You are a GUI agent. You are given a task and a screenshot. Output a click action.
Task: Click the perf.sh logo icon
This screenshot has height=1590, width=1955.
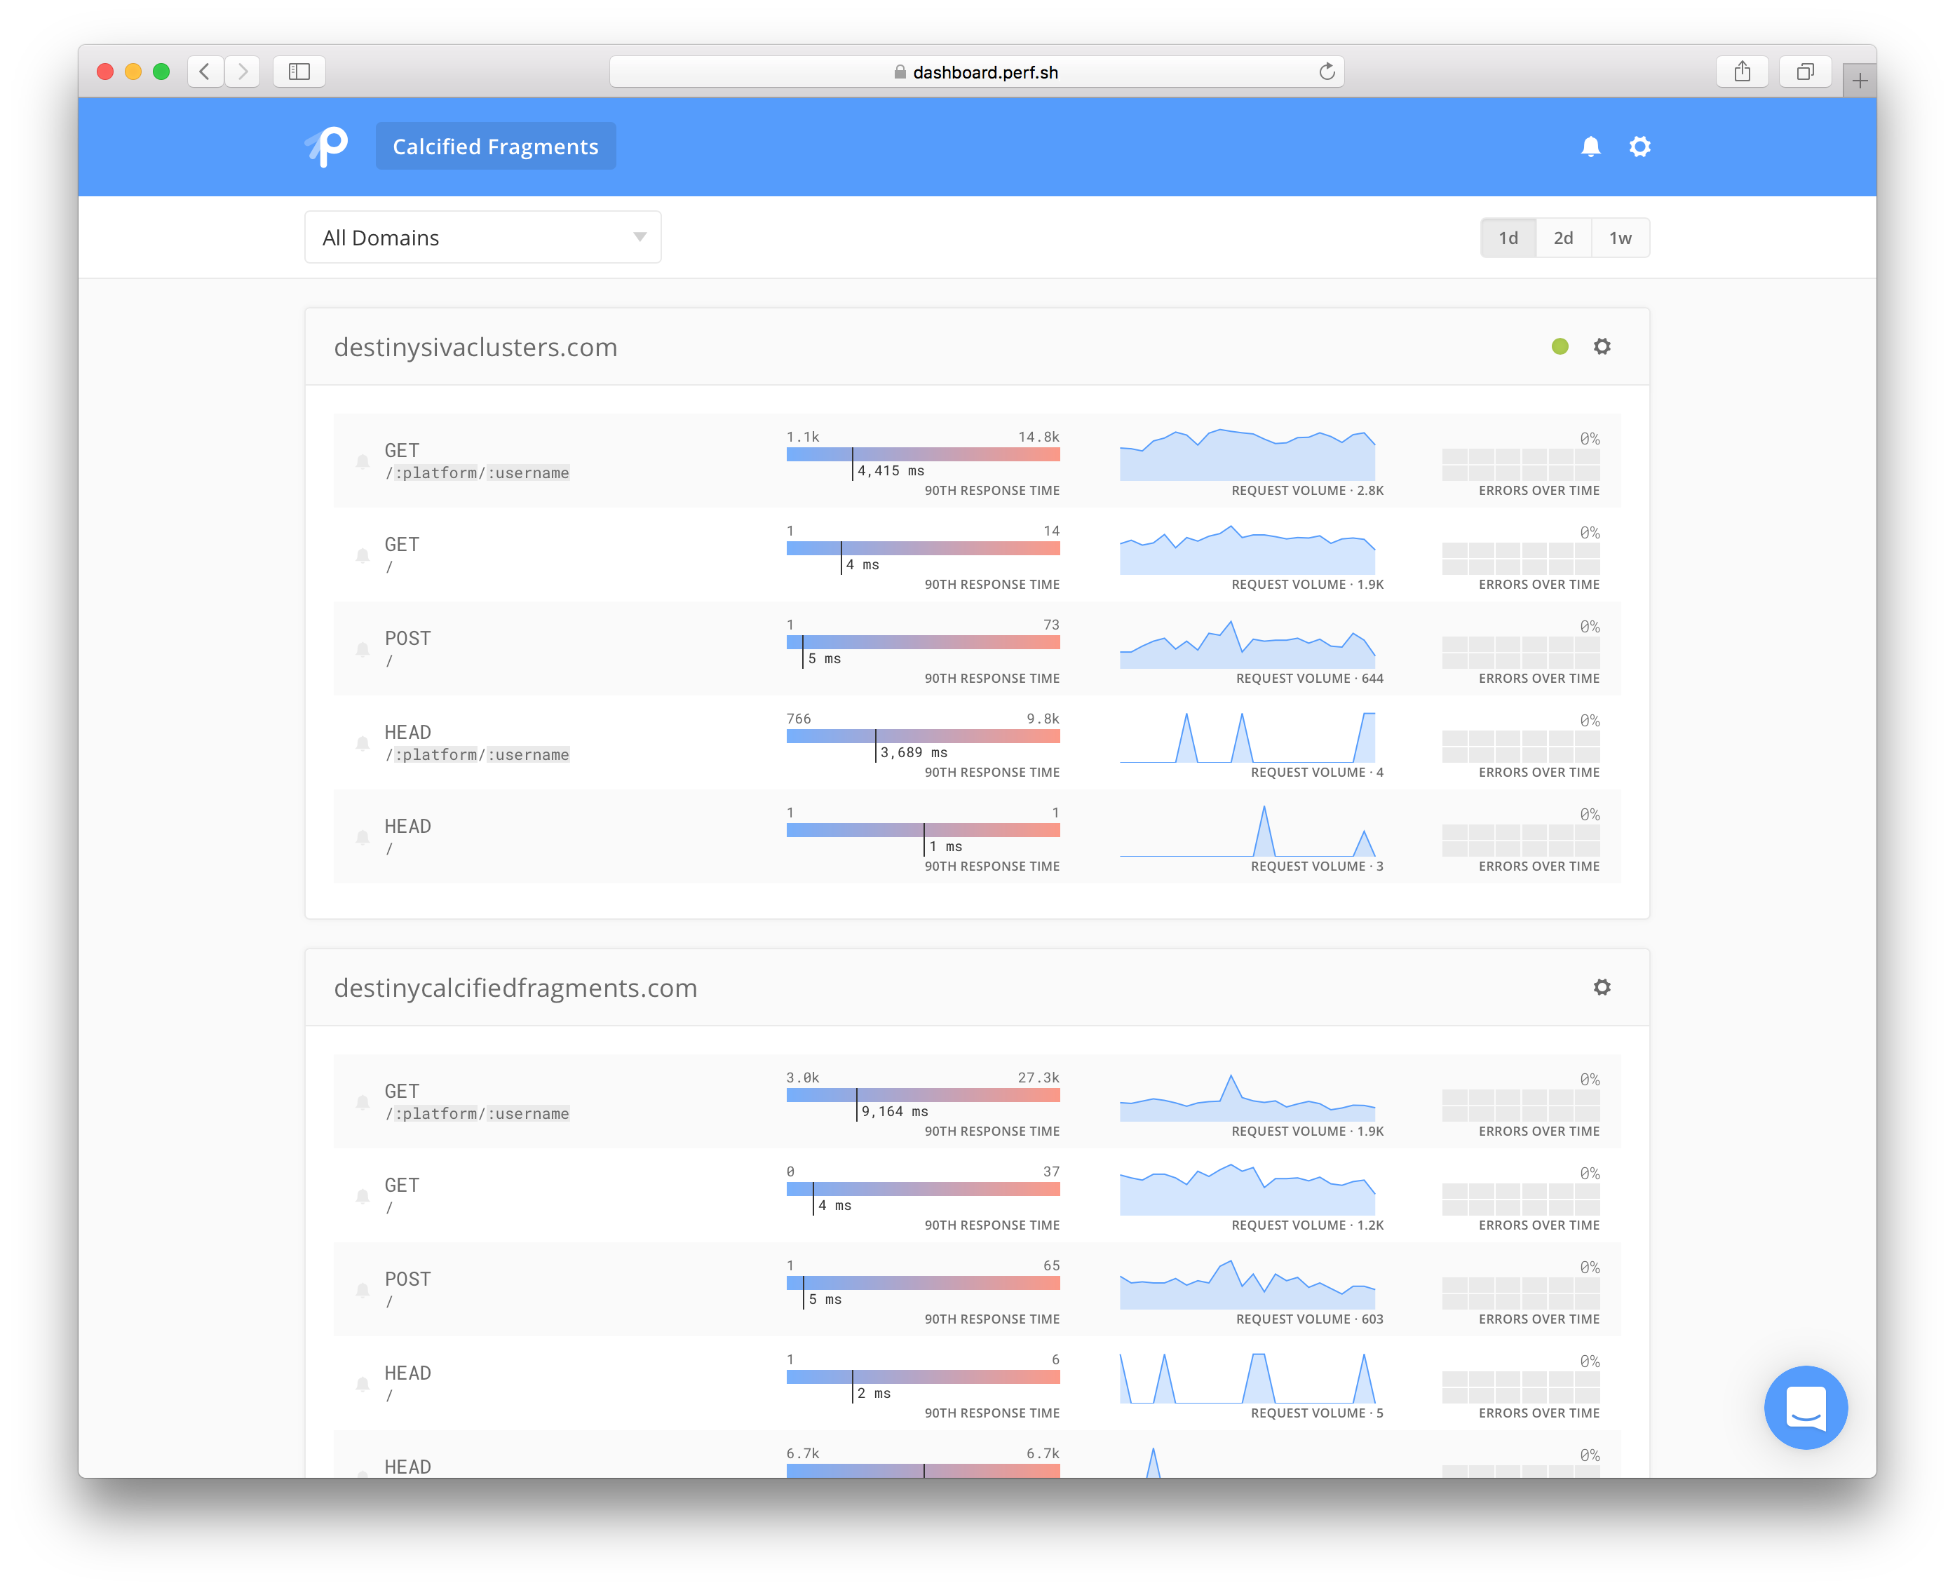click(327, 147)
